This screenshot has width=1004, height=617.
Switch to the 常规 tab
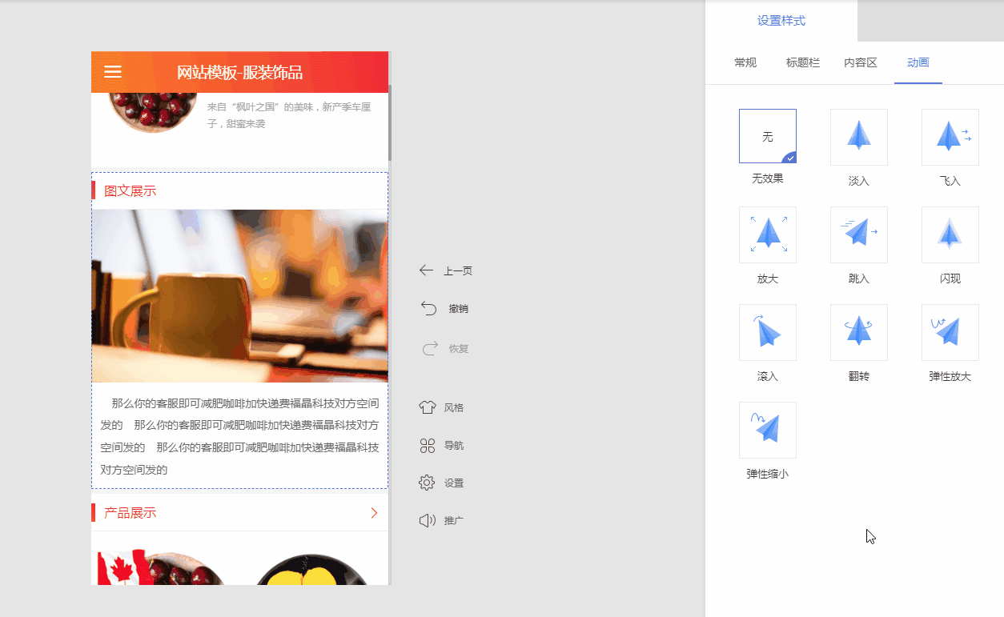tap(745, 62)
